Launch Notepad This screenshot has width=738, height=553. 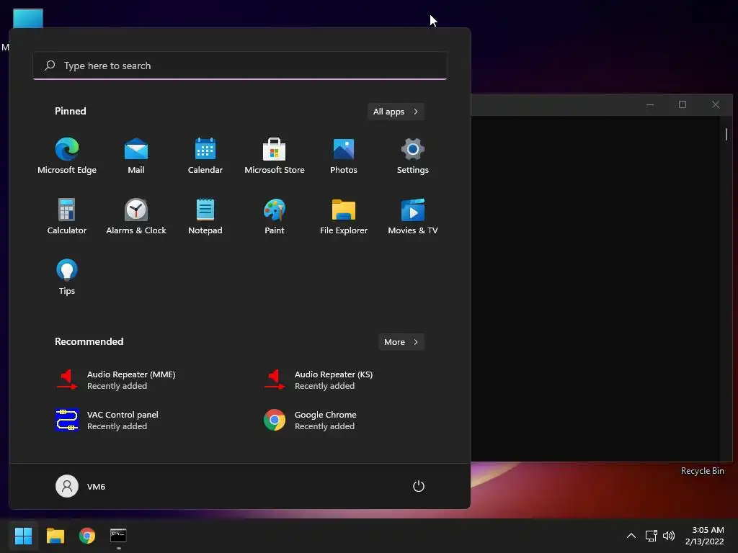coord(205,216)
